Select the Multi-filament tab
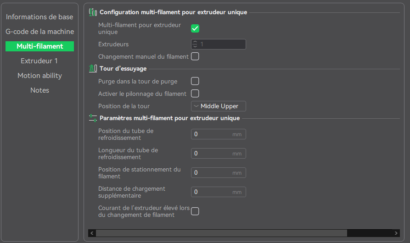Screen dimensions: 410x243 pyautogui.click(x=39, y=46)
